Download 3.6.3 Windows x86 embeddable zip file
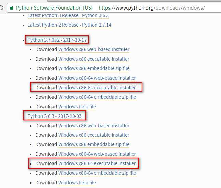The image size is (221, 188). click(94, 144)
